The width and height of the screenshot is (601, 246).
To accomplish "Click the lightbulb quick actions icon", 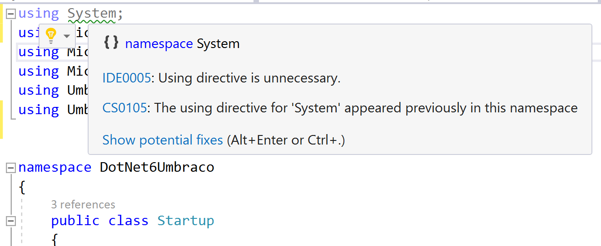I will click(51, 35).
